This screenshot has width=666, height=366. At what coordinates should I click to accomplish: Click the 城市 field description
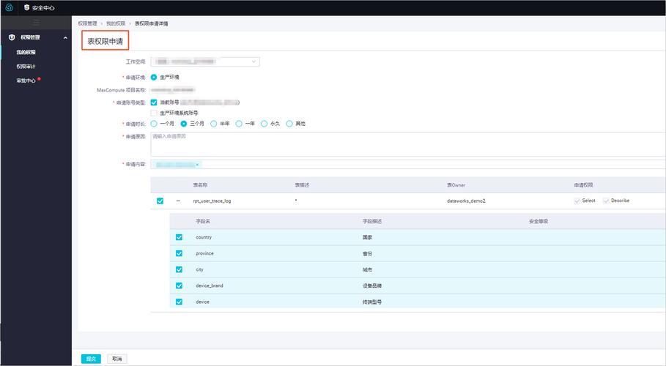click(367, 269)
